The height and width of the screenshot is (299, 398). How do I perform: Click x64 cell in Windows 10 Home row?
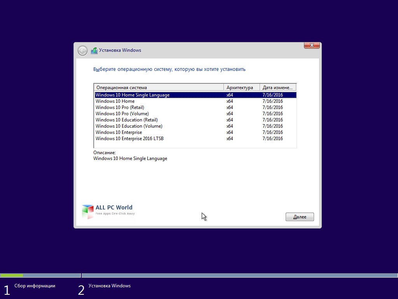point(230,101)
